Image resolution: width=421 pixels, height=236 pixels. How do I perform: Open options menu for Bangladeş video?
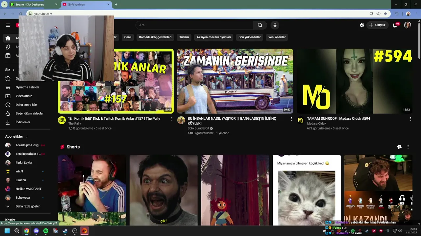tap(291, 119)
